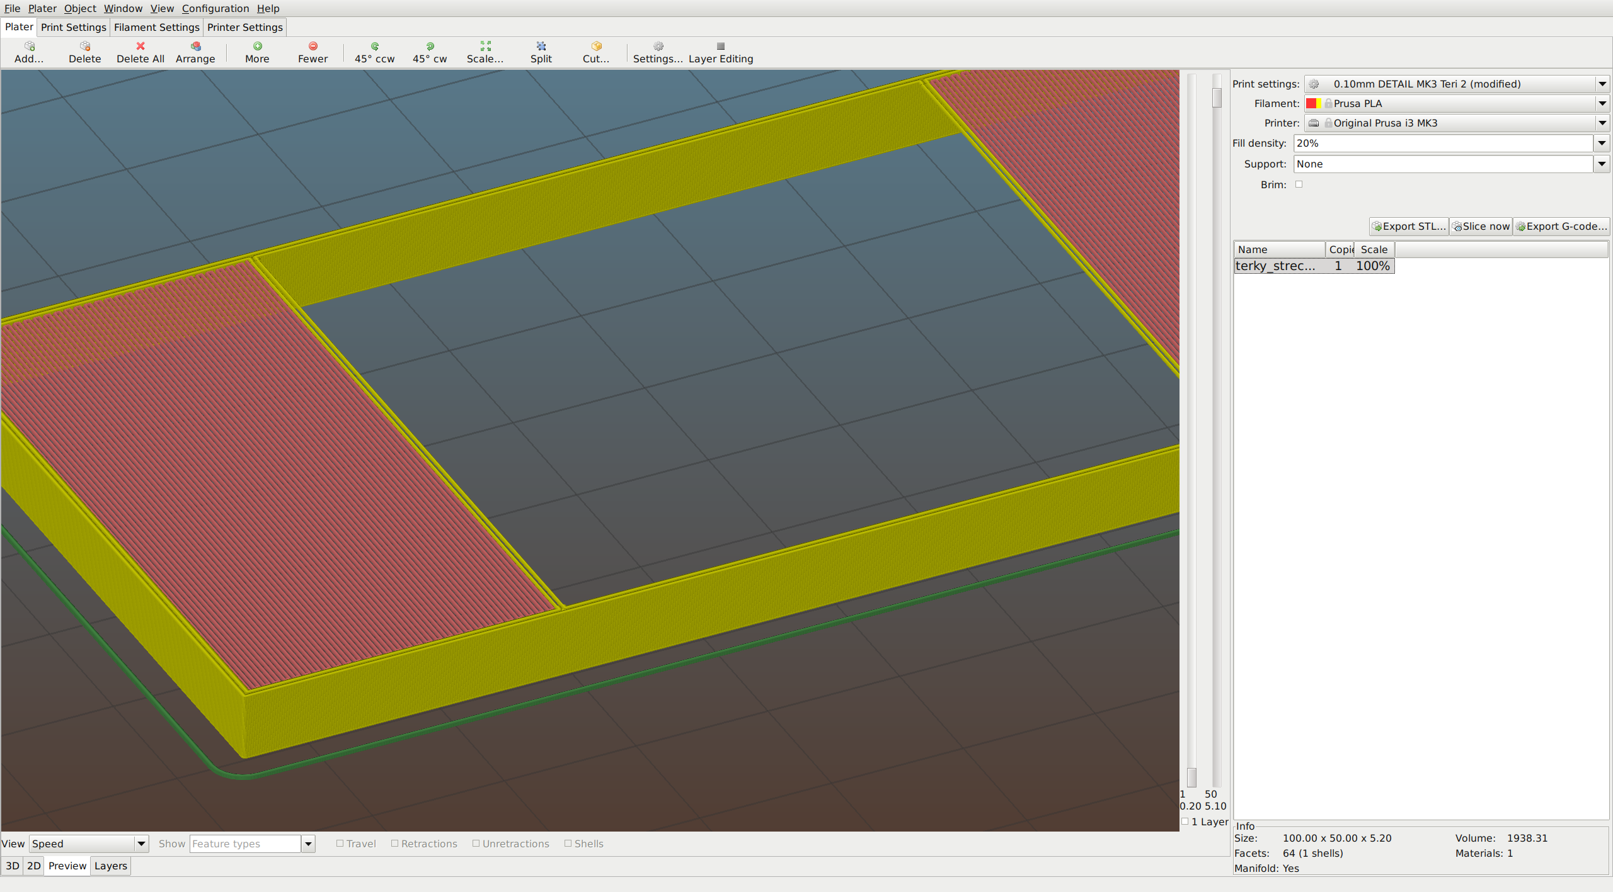
Task: Enable the Brim checkbox
Action: 1299,184
